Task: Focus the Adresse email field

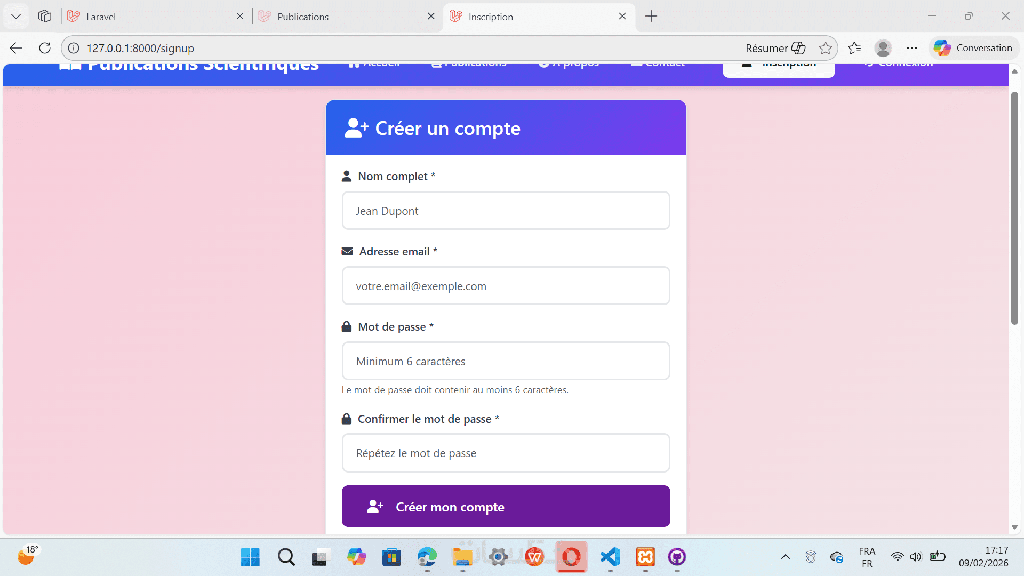Action: pos(506,286)
